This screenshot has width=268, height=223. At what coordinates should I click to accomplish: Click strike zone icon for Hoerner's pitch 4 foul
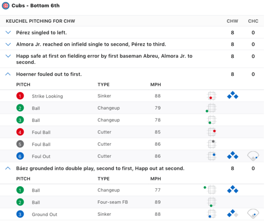coord(211,132)
